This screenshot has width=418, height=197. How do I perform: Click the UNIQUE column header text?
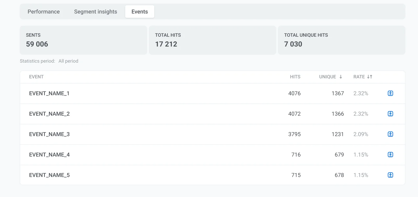point(327,77)
